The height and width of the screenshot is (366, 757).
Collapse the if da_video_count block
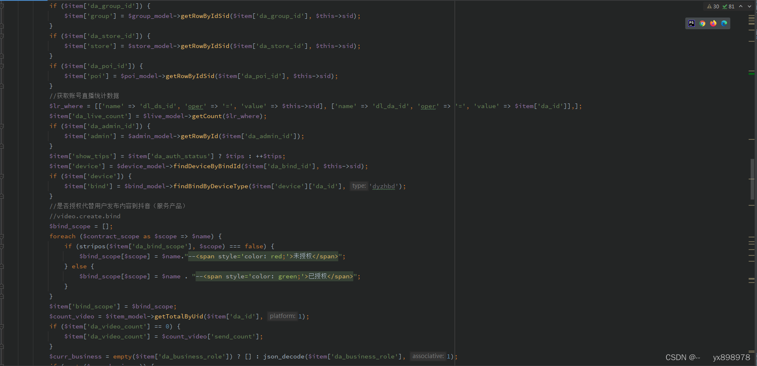[x=2, y=327]
